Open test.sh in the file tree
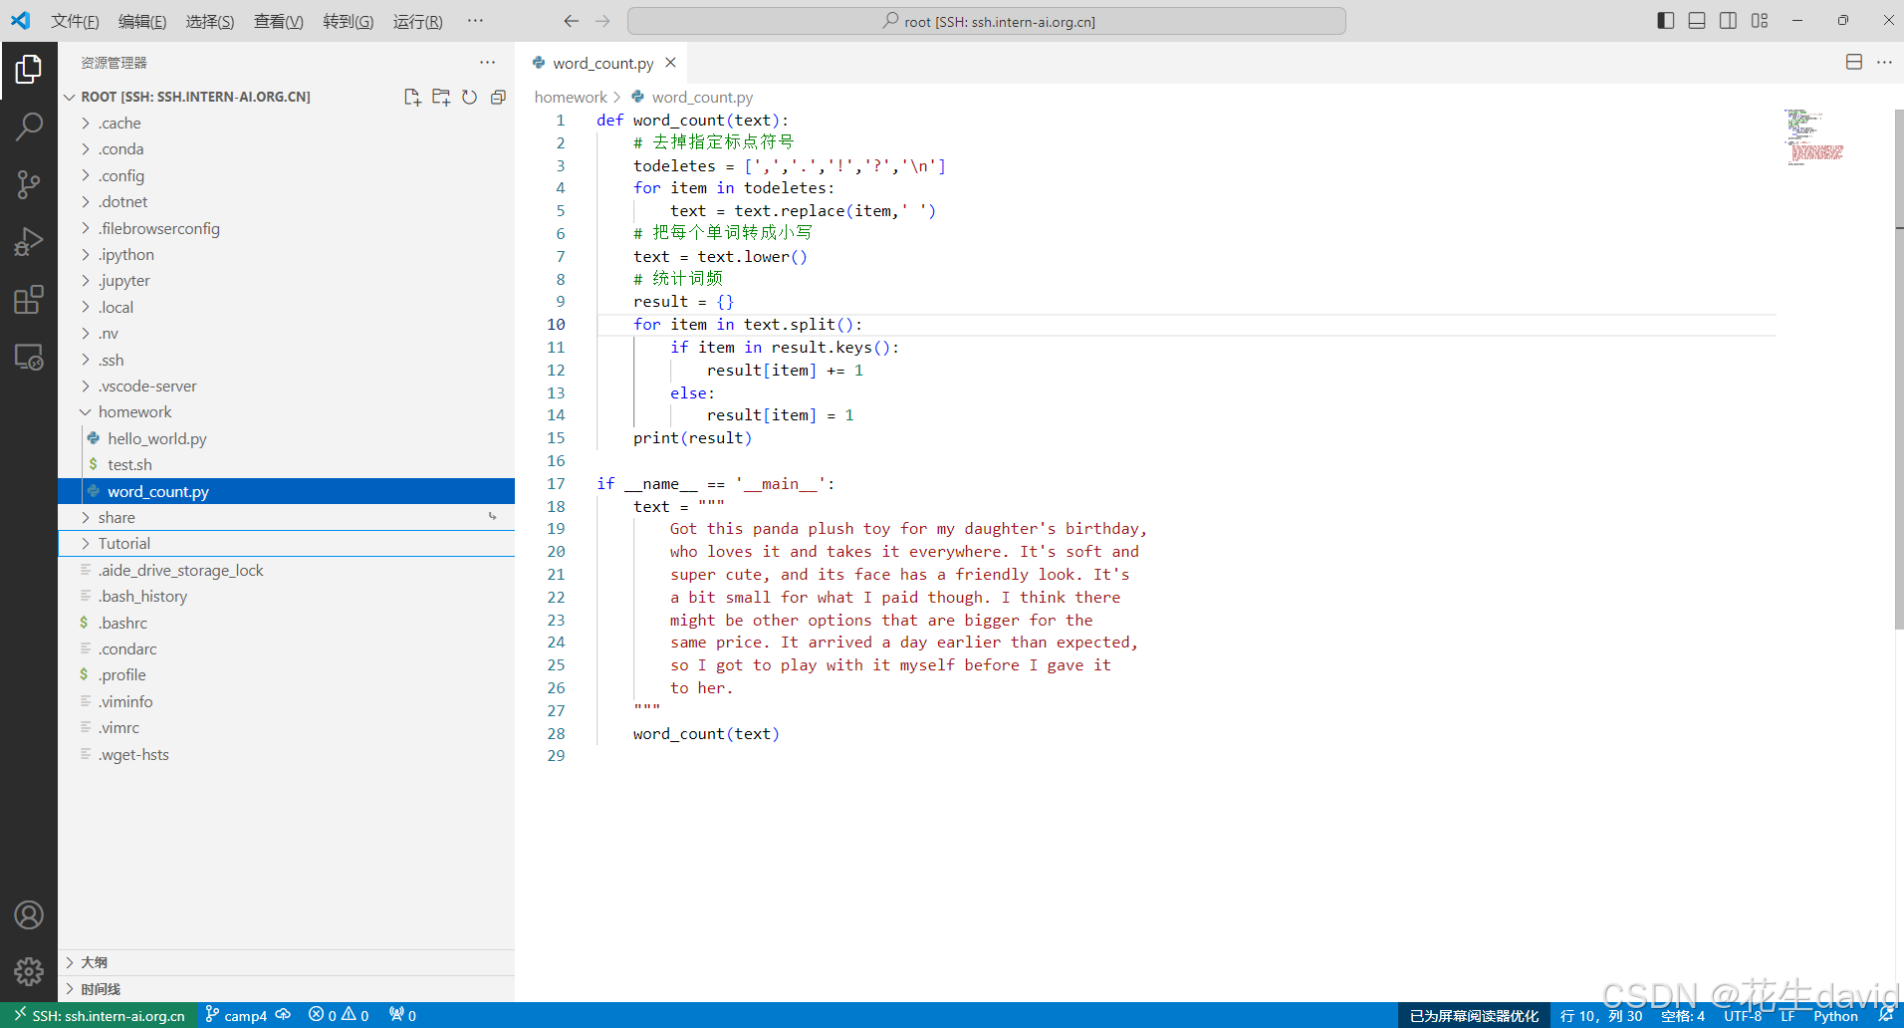The height and width of the screenshot is (1028, 1904). click(x=286, y=465)
